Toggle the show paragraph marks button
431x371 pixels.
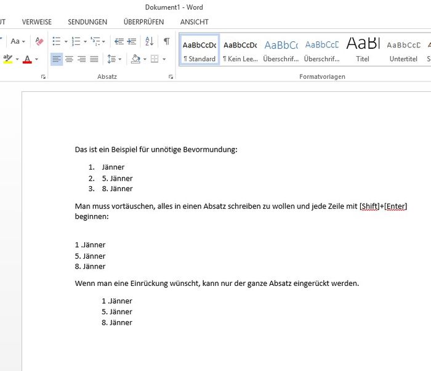(167, 41)
